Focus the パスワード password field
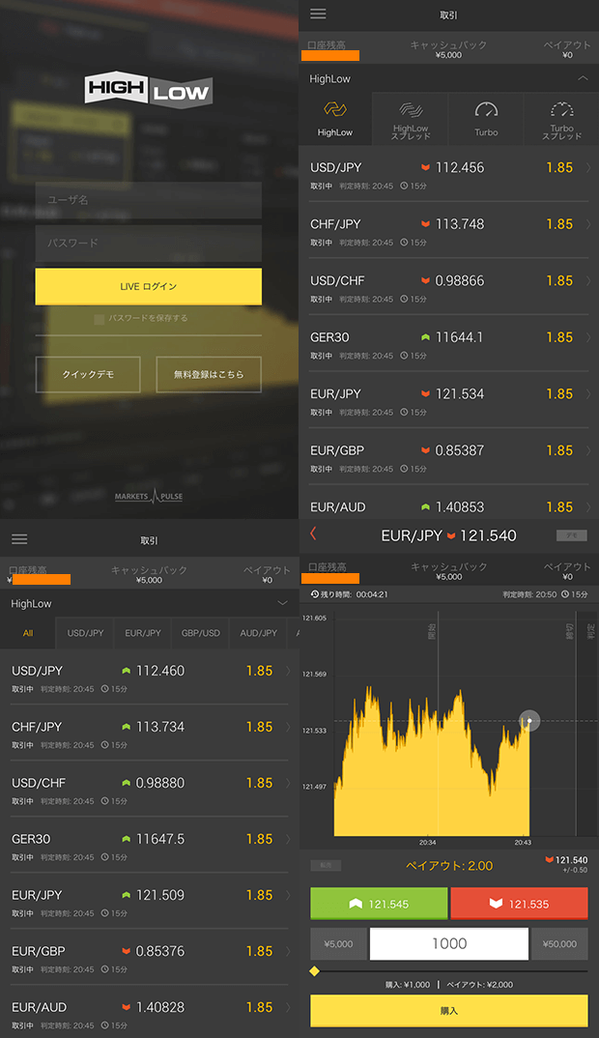 [148, 244]
